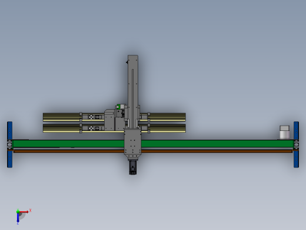This screenshot has width=306, height=230.
Task: Select the silver cylinder near right end plate
Action: click(x=284, y=132)
